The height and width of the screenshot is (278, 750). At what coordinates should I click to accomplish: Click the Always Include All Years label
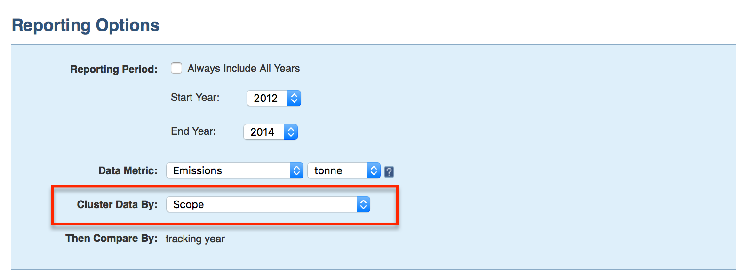[x=243, y=69]
